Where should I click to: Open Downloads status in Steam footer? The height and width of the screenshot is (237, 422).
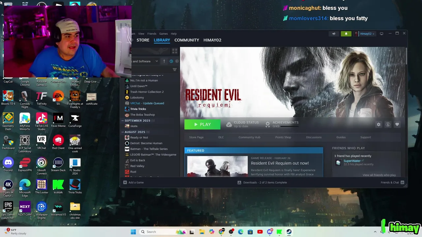[262, 182]
